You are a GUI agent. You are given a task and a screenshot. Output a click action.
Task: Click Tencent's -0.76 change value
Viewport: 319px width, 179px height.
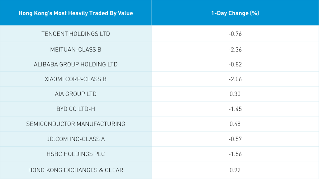click(x=235, y=34)
